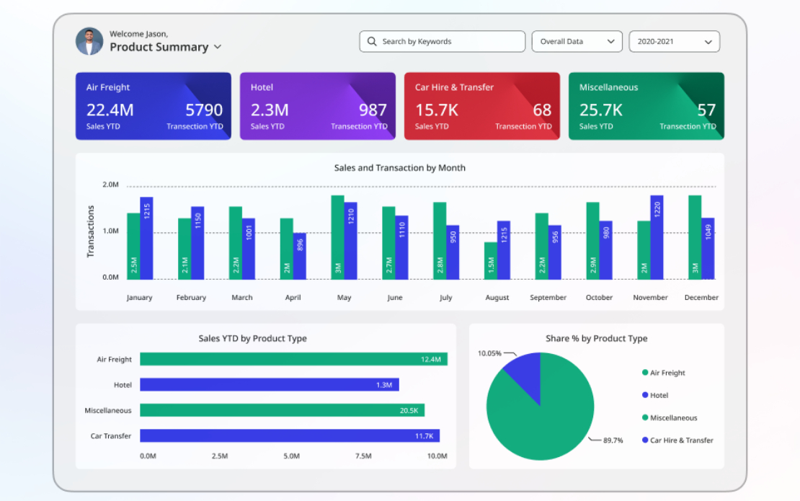Click the 15.7K sales value

pos(437,110)
